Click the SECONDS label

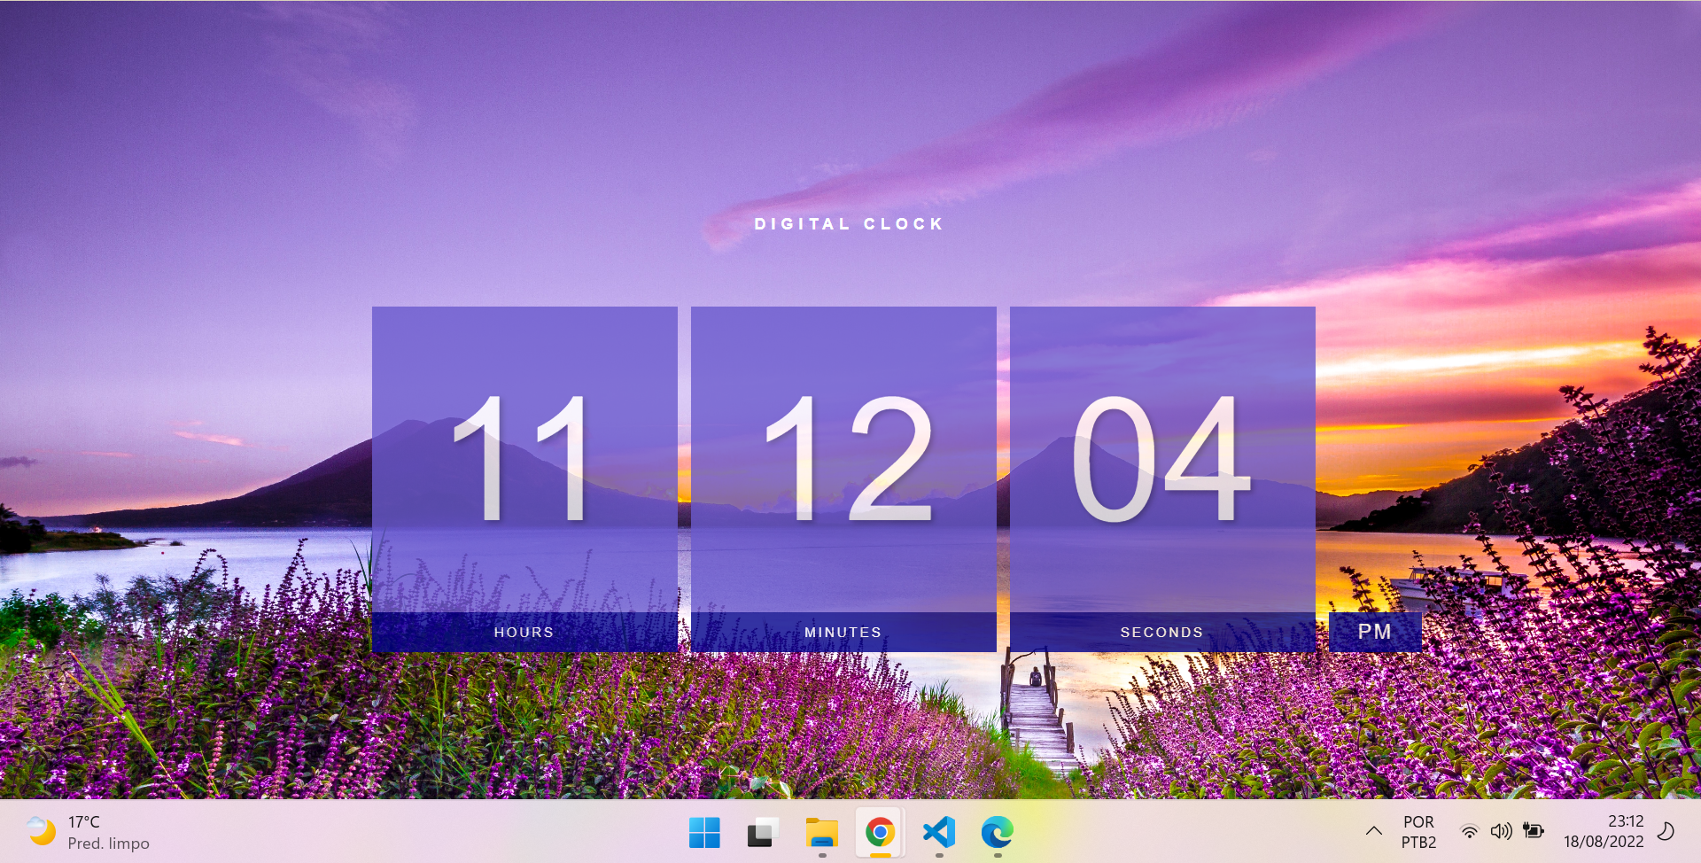(1162, 632)
